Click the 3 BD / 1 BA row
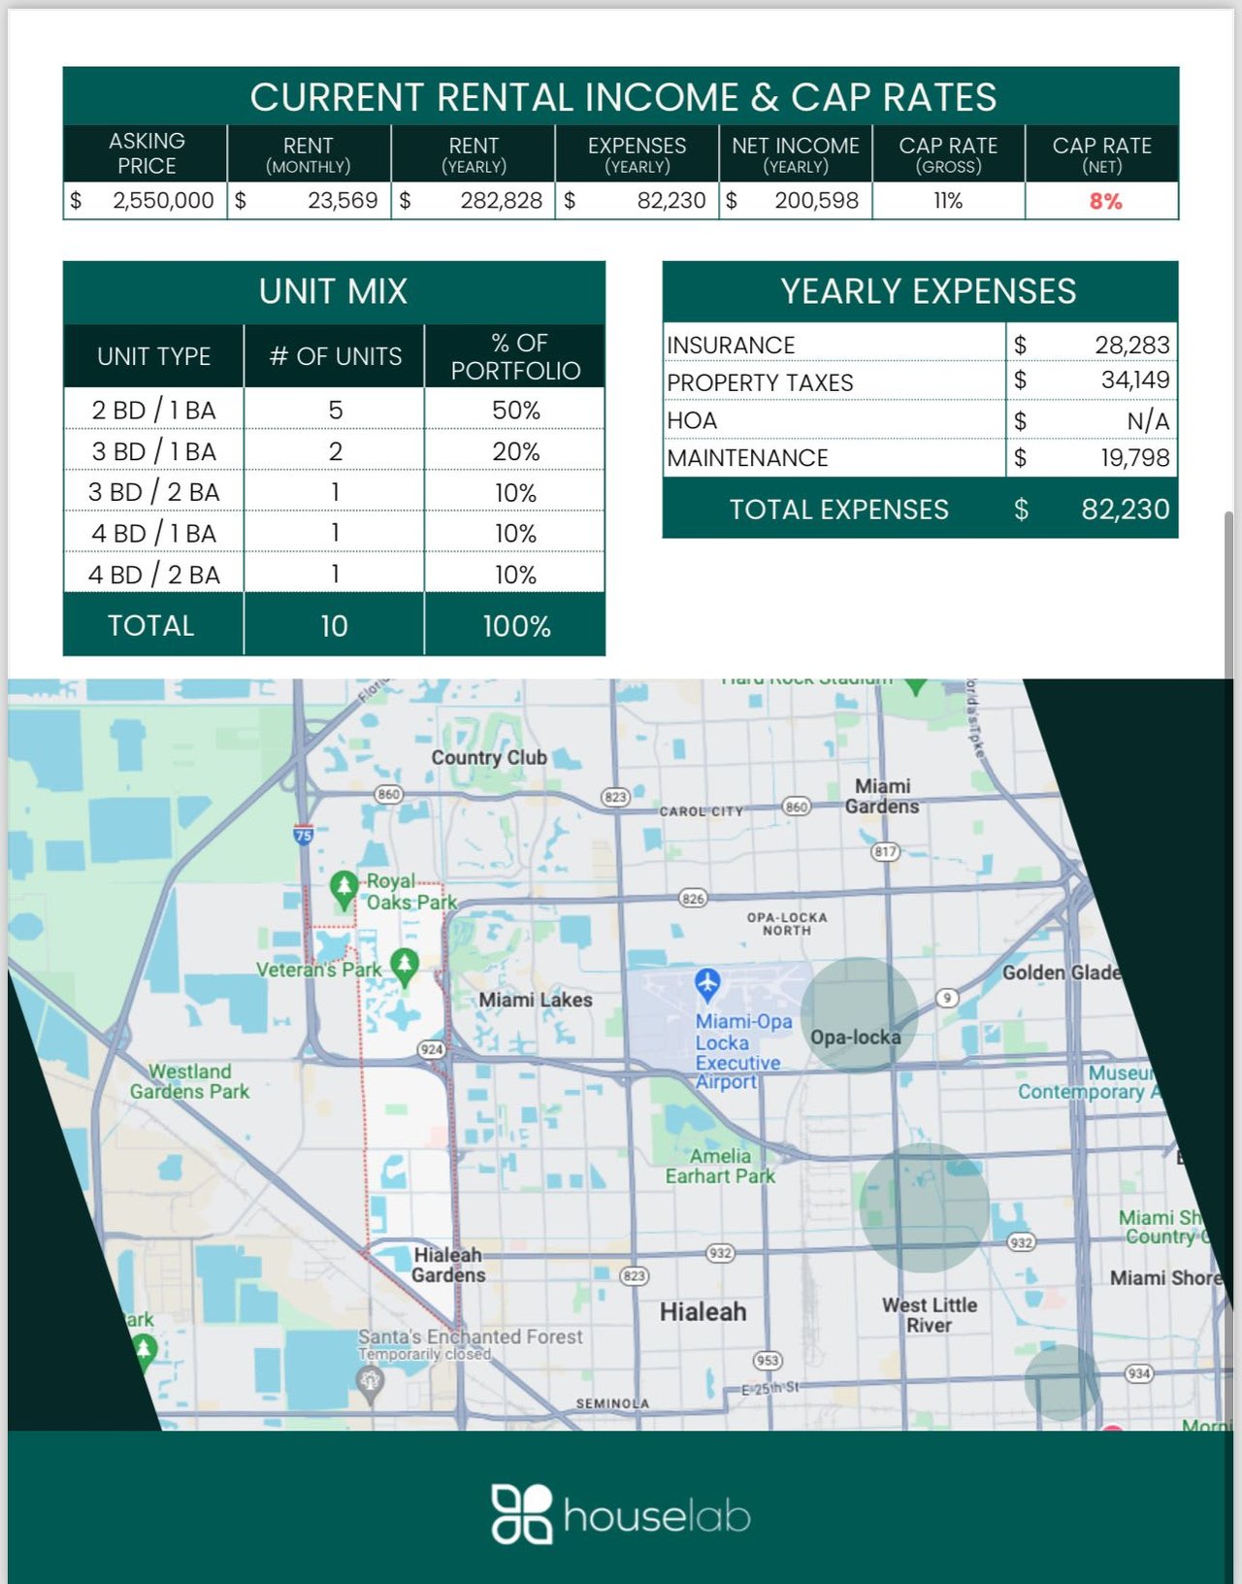 334,451
